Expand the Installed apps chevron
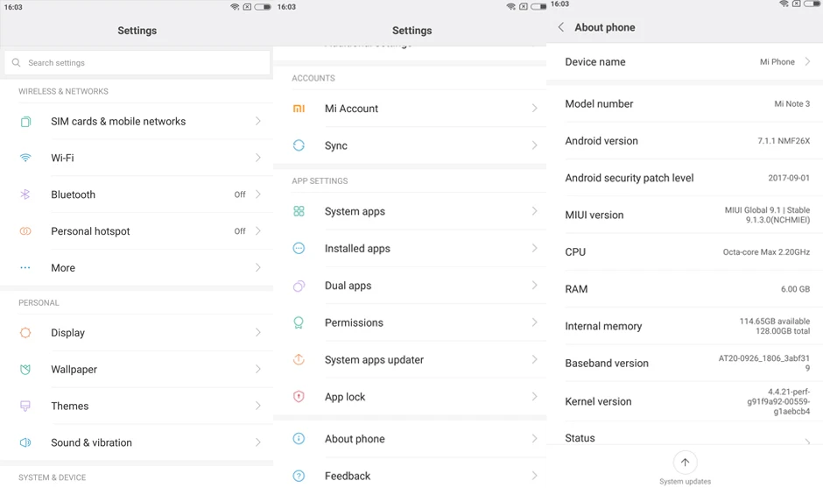The height and width of the screenshot is (488, 823). [534, 249]
